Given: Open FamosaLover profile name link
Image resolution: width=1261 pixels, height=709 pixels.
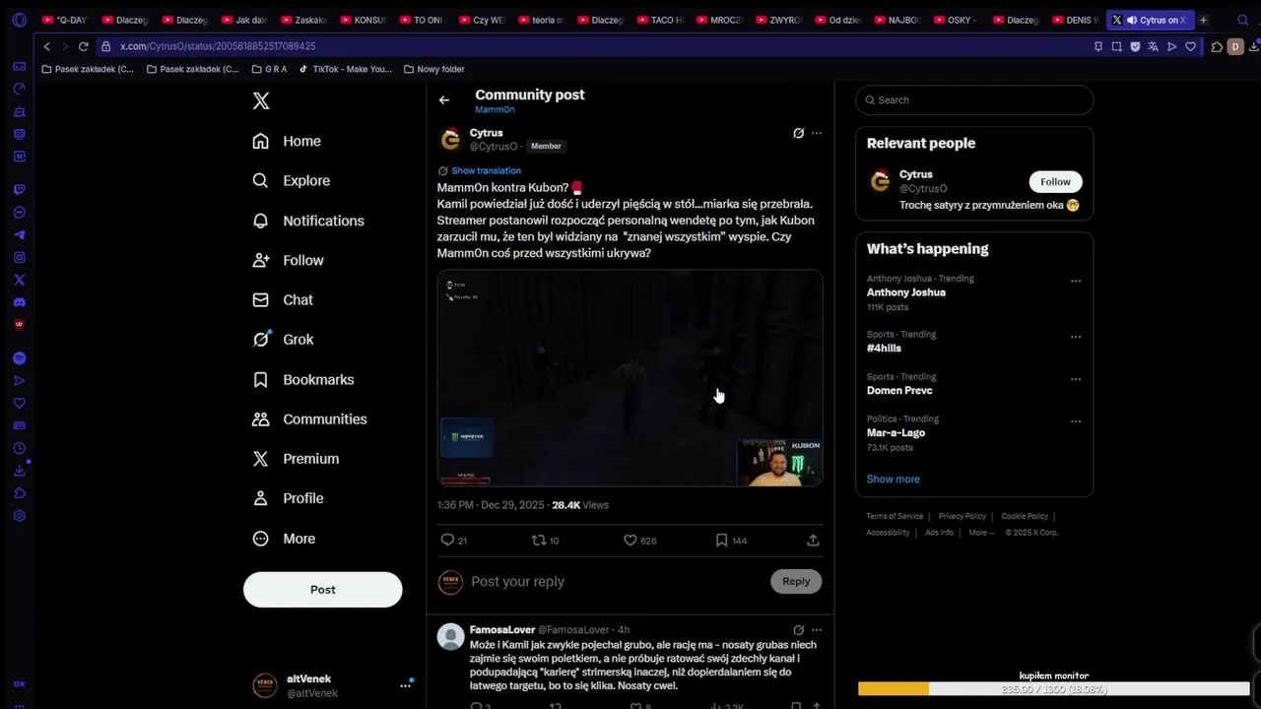Looking at the screenshot, I should click(502, 629).
